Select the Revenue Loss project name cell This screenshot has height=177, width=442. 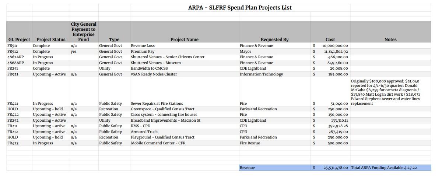coord(143,46)
